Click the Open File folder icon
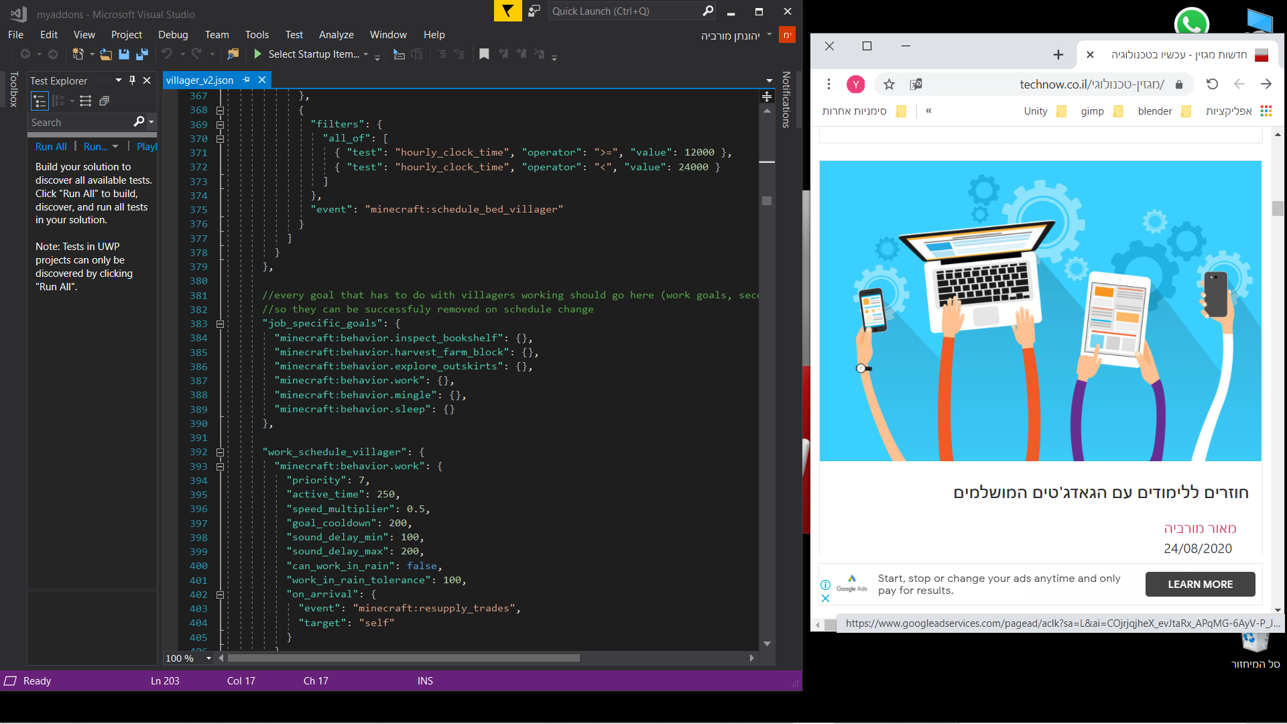Image resolution: width=1287 pixels, height=724 pixels. point(106,54)
